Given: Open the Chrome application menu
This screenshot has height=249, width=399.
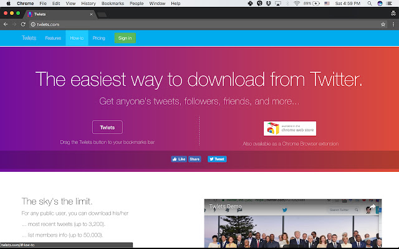Looking at the screenshot, I should [x=25, y=3].
